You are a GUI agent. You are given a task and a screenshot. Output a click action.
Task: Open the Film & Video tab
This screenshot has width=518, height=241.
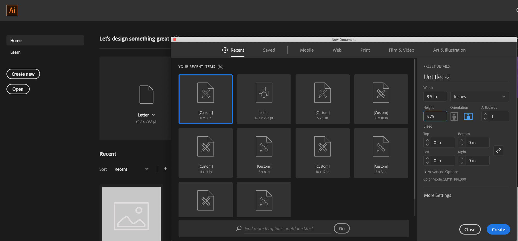401,50
